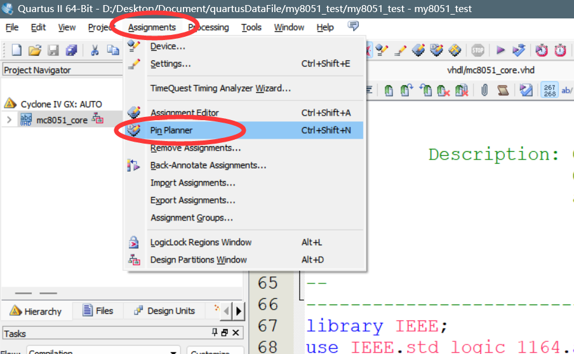Close the Tasks panel
Screen dimensions: 574x354
236,333
